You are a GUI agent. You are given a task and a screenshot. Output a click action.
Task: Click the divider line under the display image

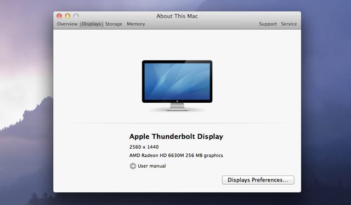click(x=177, y=123)
